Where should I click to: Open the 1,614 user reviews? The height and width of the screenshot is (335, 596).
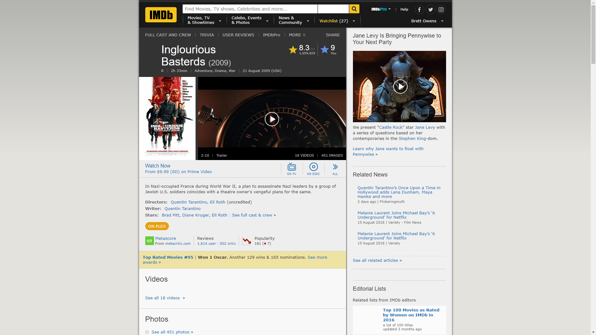206,244
